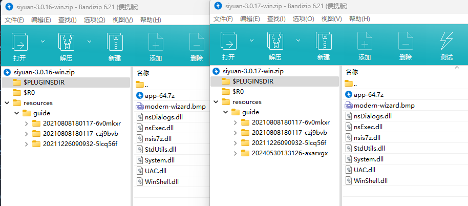
Task: Click Test lightning icon in 3.0.17 window
Action: [x=446, y=41]
